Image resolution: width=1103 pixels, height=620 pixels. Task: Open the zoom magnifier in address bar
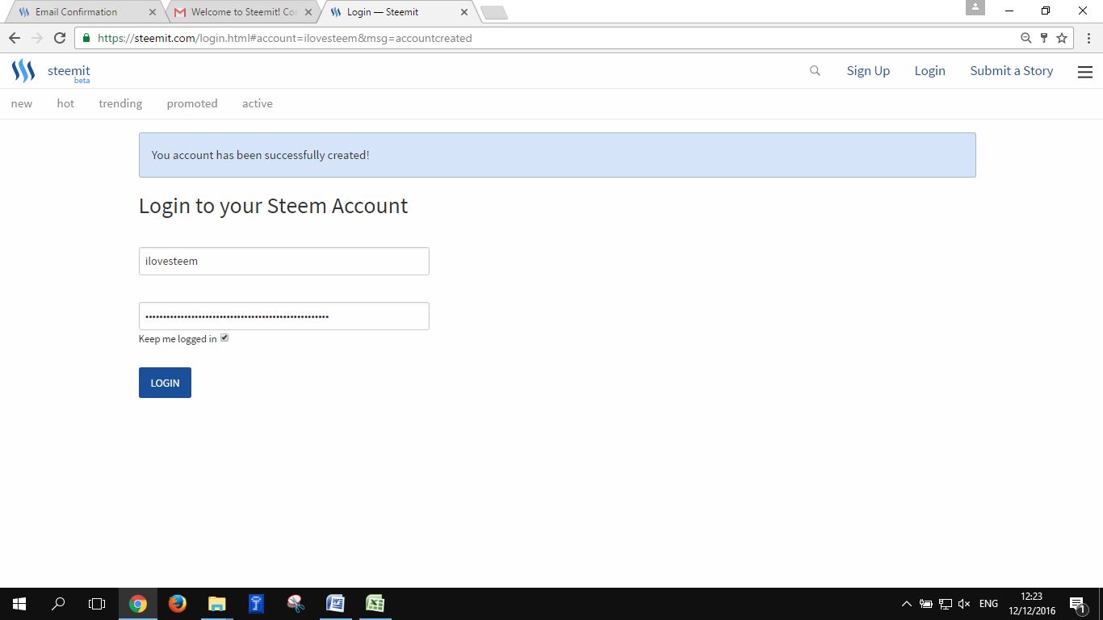point(1025,38)
